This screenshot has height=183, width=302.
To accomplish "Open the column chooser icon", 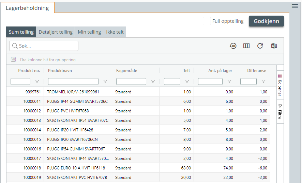I will [x=246, y=46].
